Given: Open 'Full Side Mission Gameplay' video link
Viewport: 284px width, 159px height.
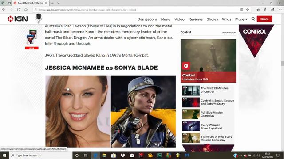Looking at the screenshot, I should pos(208,114).
